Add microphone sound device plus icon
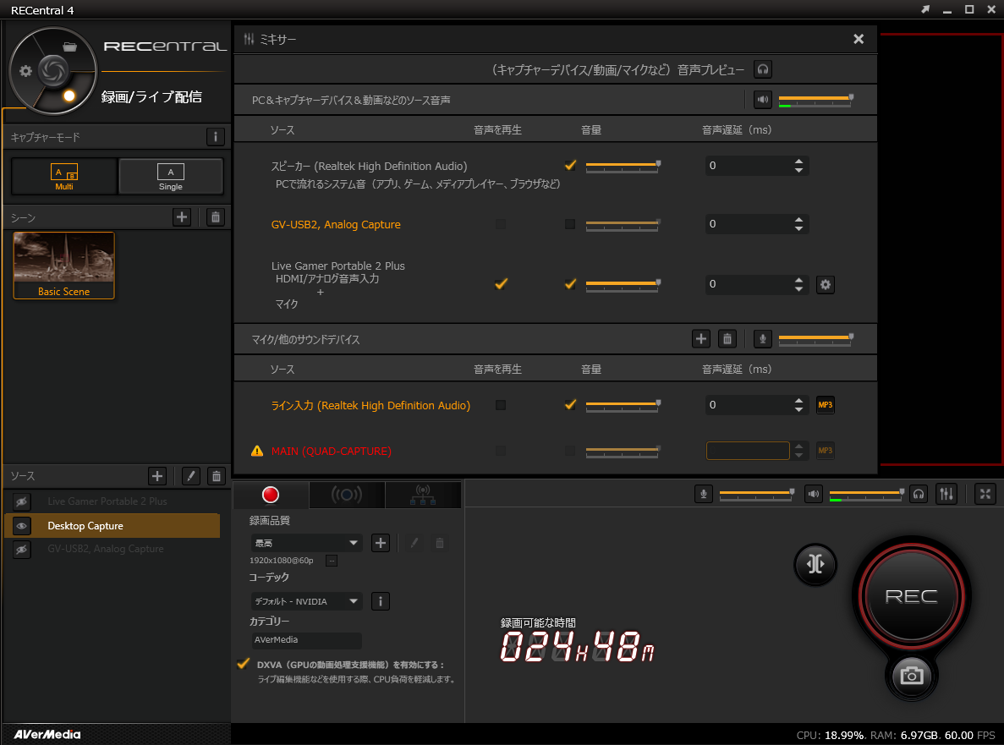The height and width of the screenshot is (745, 1004). click(x=701, y=338)
